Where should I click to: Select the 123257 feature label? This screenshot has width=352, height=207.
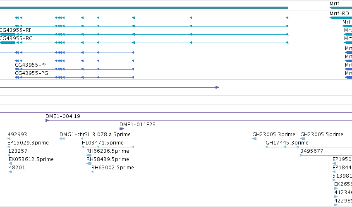18,151
